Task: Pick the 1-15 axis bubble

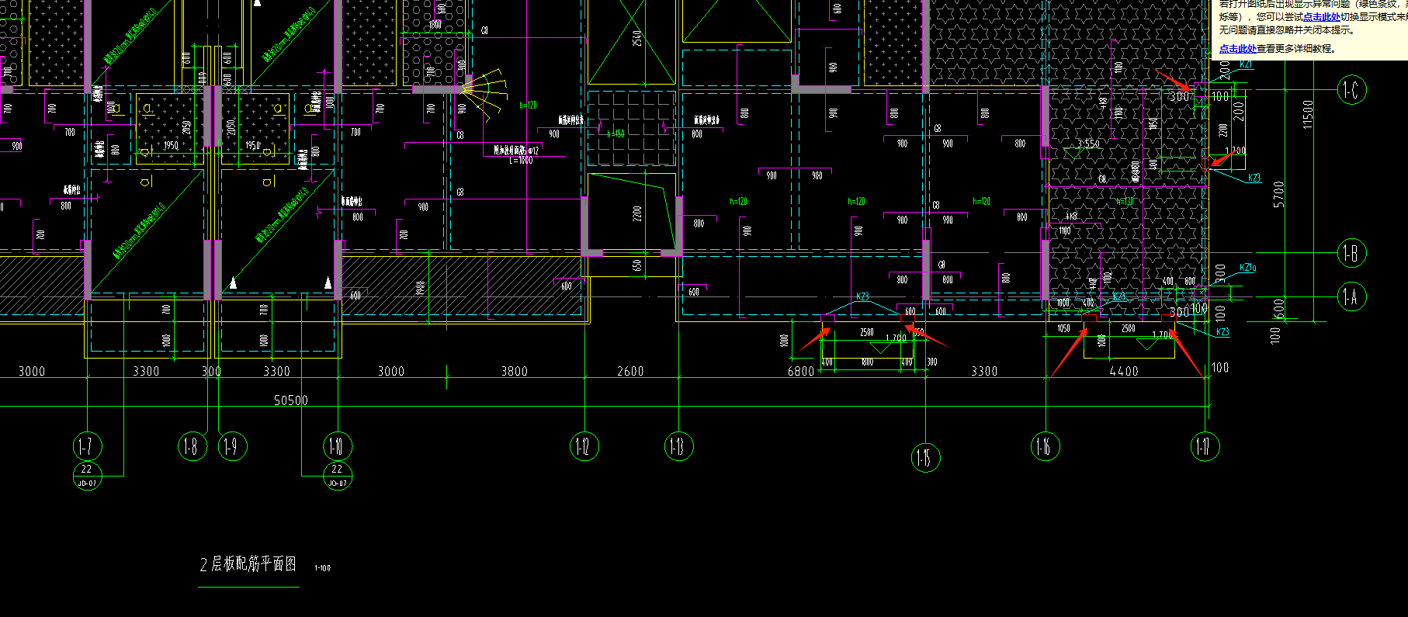Action: click(x=925, y=458)
